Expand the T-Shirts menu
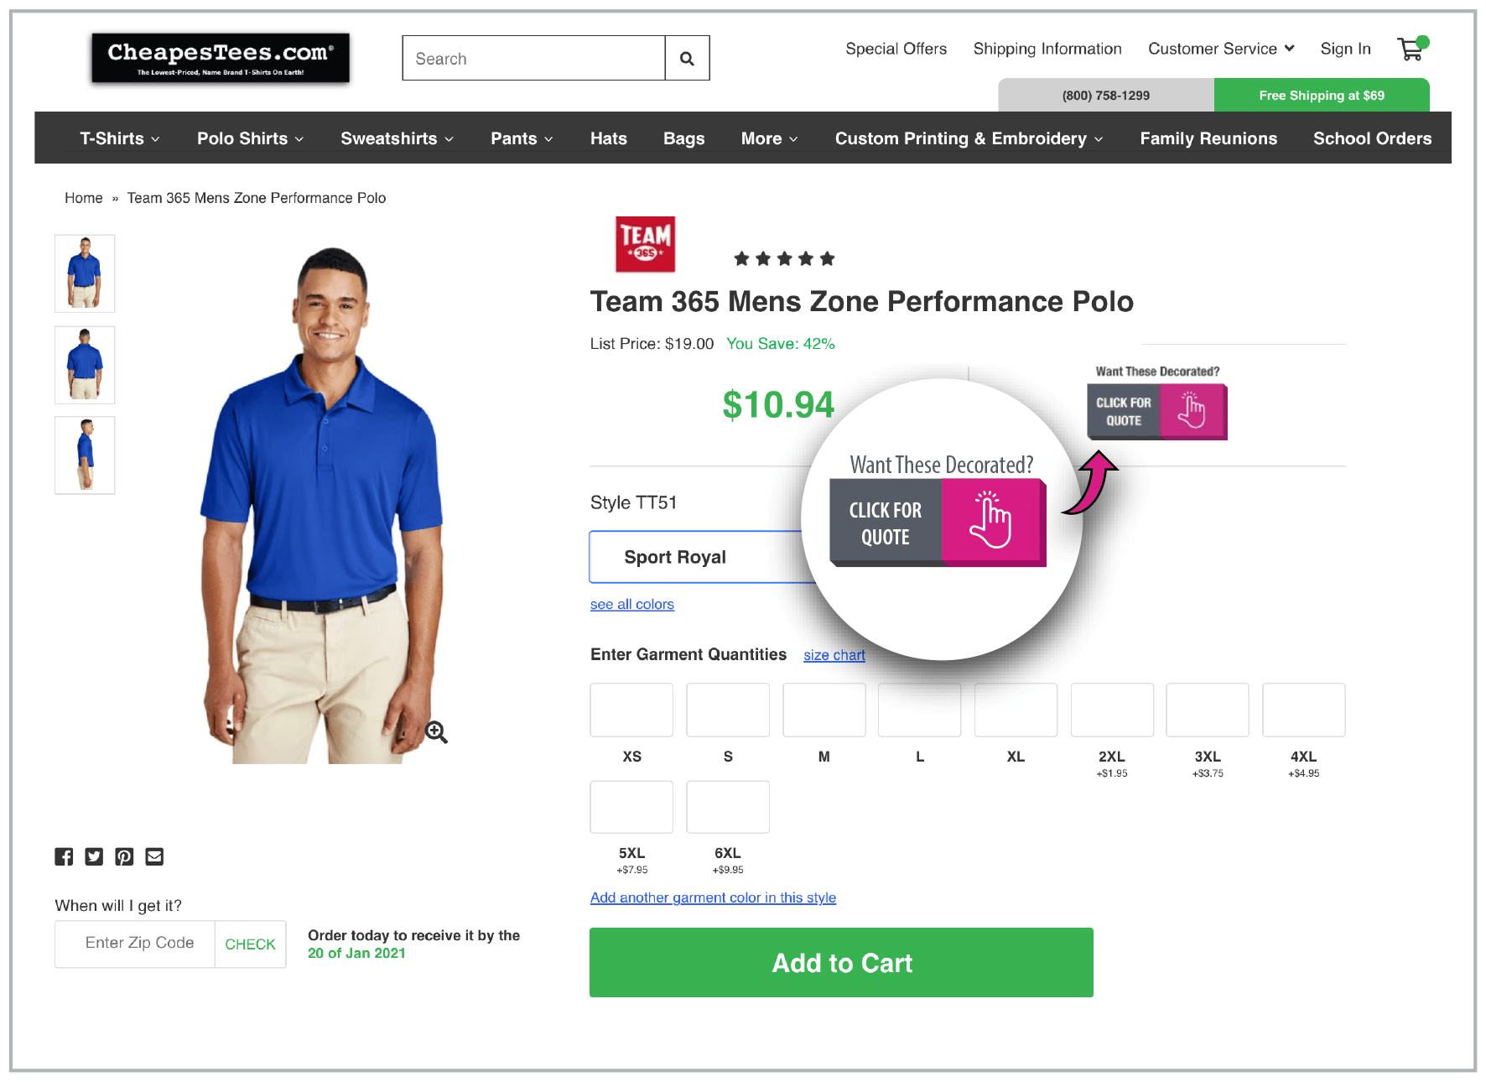 click(x=120, y=138)
